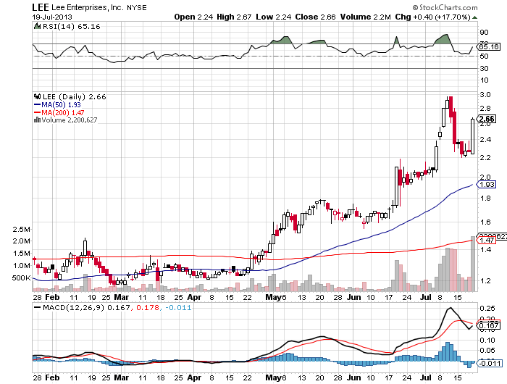Click 'May' on the date axis under the MACD panel
This screenshot has height=384, width=507.
pyautogui.click(x=273, y=377)
